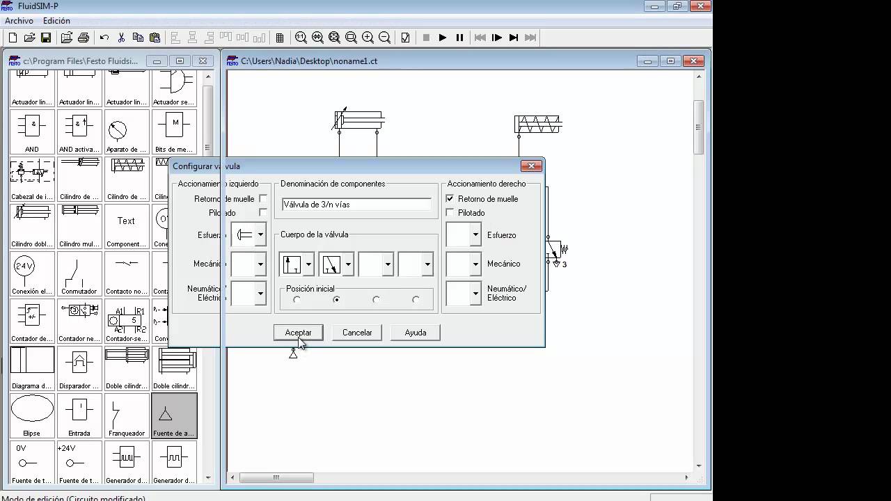Screen dimensions: 891x501
Task: Click the Denominación de componentes text field
Action: 356,205
